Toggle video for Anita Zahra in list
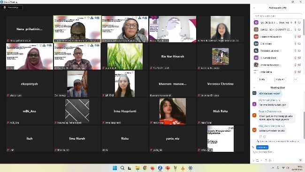 [299, 72]
